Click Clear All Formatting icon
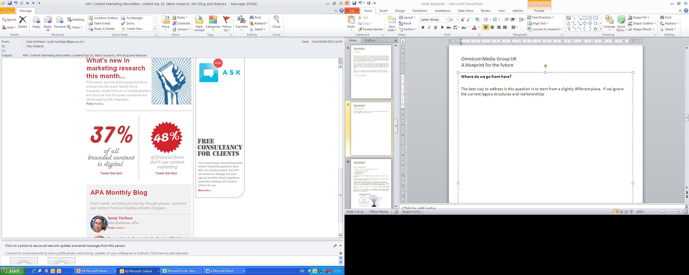 pyautogui.click(x=477, y=20)
